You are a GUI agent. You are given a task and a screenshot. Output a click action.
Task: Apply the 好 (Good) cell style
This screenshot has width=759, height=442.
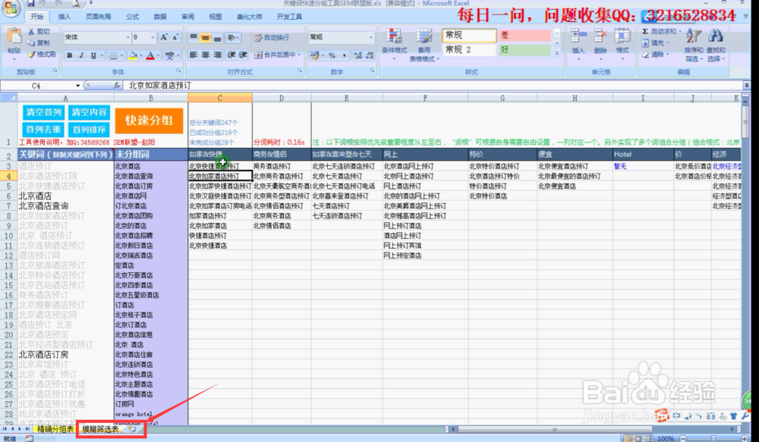coord(524,49)
